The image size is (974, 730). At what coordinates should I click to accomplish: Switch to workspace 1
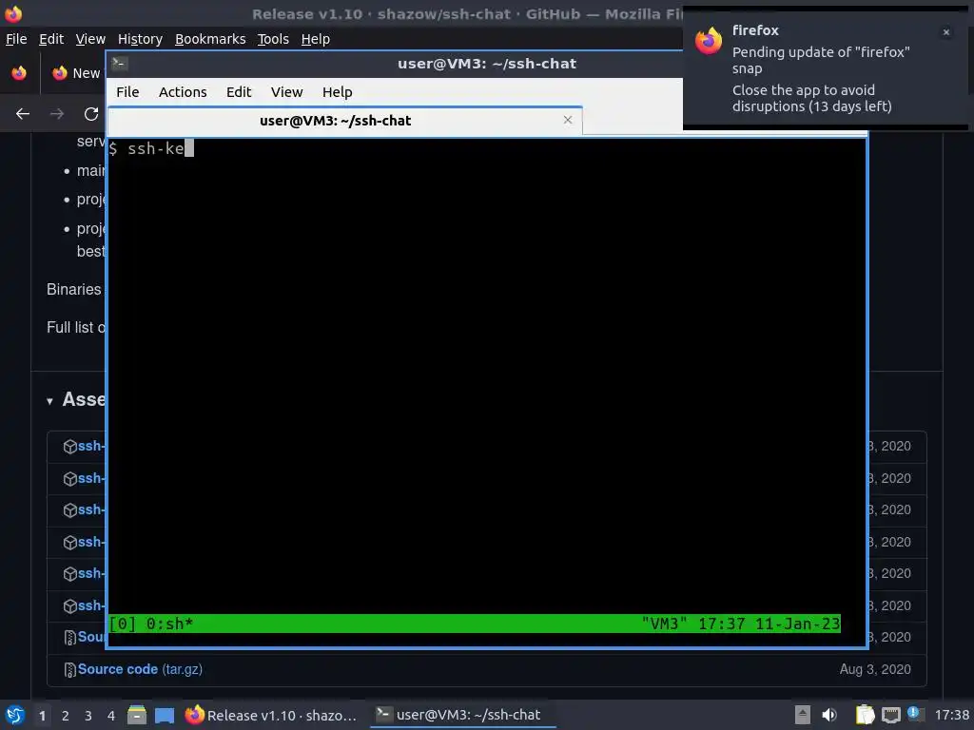point(42,716)
